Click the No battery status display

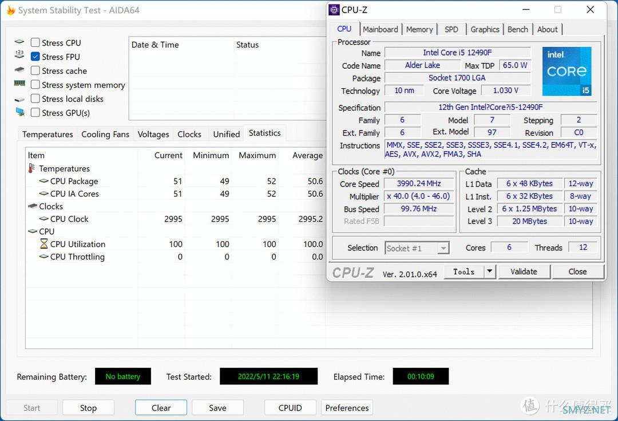[122, 376]
